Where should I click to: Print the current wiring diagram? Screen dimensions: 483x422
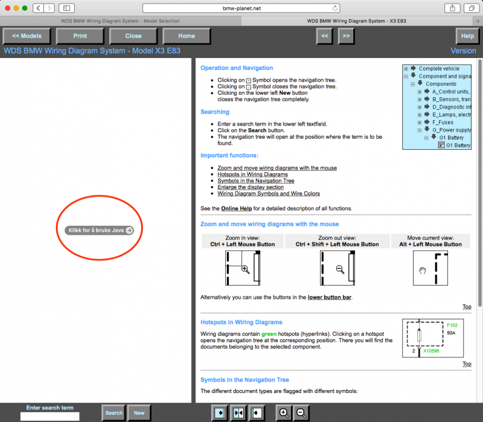tap(80, 36)
